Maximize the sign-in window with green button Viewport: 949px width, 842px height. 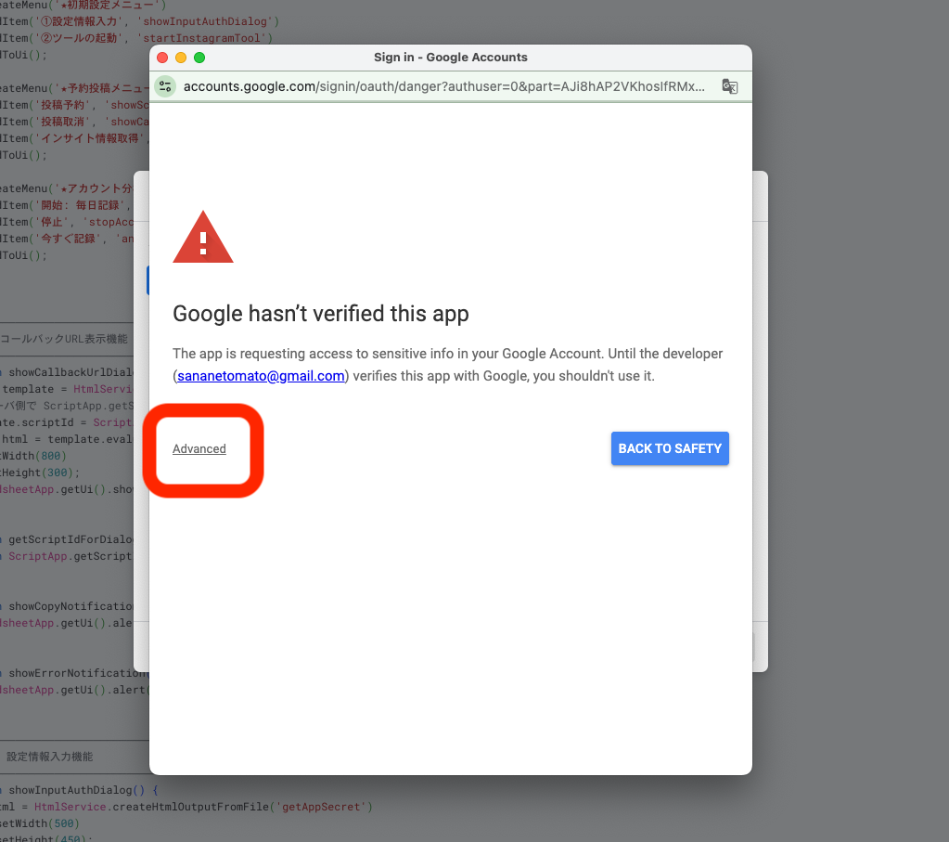point(199,58)
